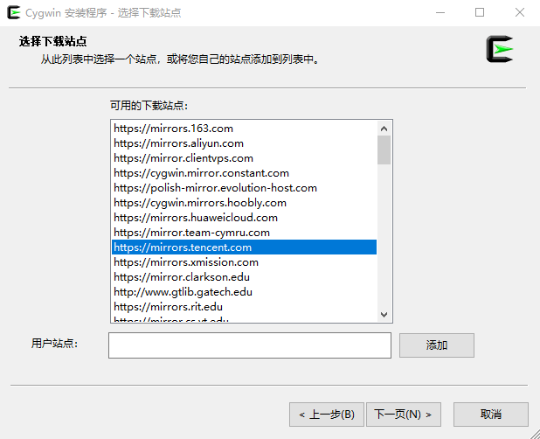Select the mirrors.163.com mirror
Screen dimensions: 540x439
[x=173, y=129]
